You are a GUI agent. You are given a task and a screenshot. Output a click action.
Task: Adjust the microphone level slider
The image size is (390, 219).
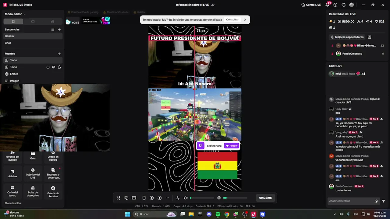pyautogui.click(x=235, y=198)
